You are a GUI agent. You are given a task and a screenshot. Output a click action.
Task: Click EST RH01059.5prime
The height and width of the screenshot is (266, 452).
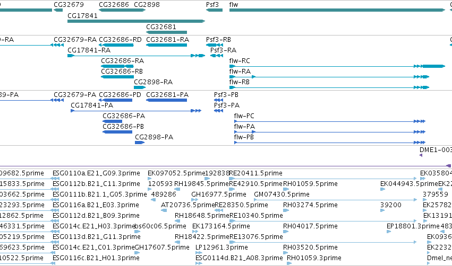point(311,184)
